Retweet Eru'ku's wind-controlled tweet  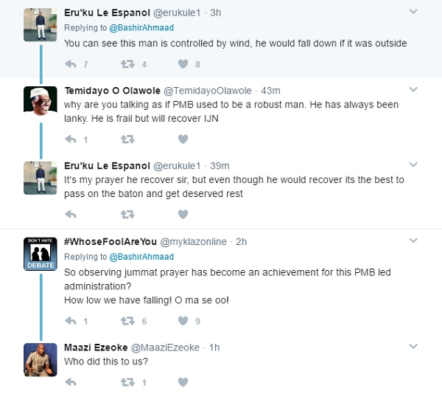[127, 64]
